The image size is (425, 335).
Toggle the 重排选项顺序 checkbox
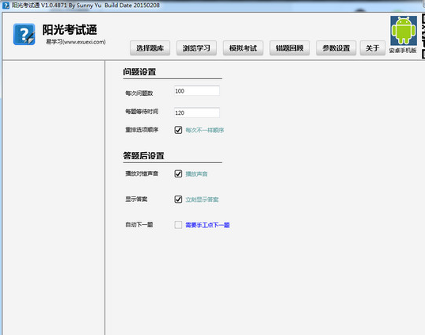point(178,130)
